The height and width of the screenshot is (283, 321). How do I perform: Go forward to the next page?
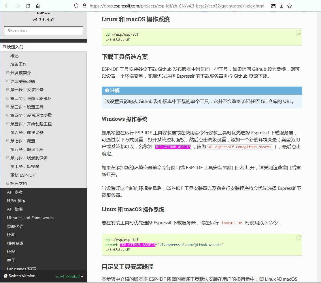pos(18,6)
